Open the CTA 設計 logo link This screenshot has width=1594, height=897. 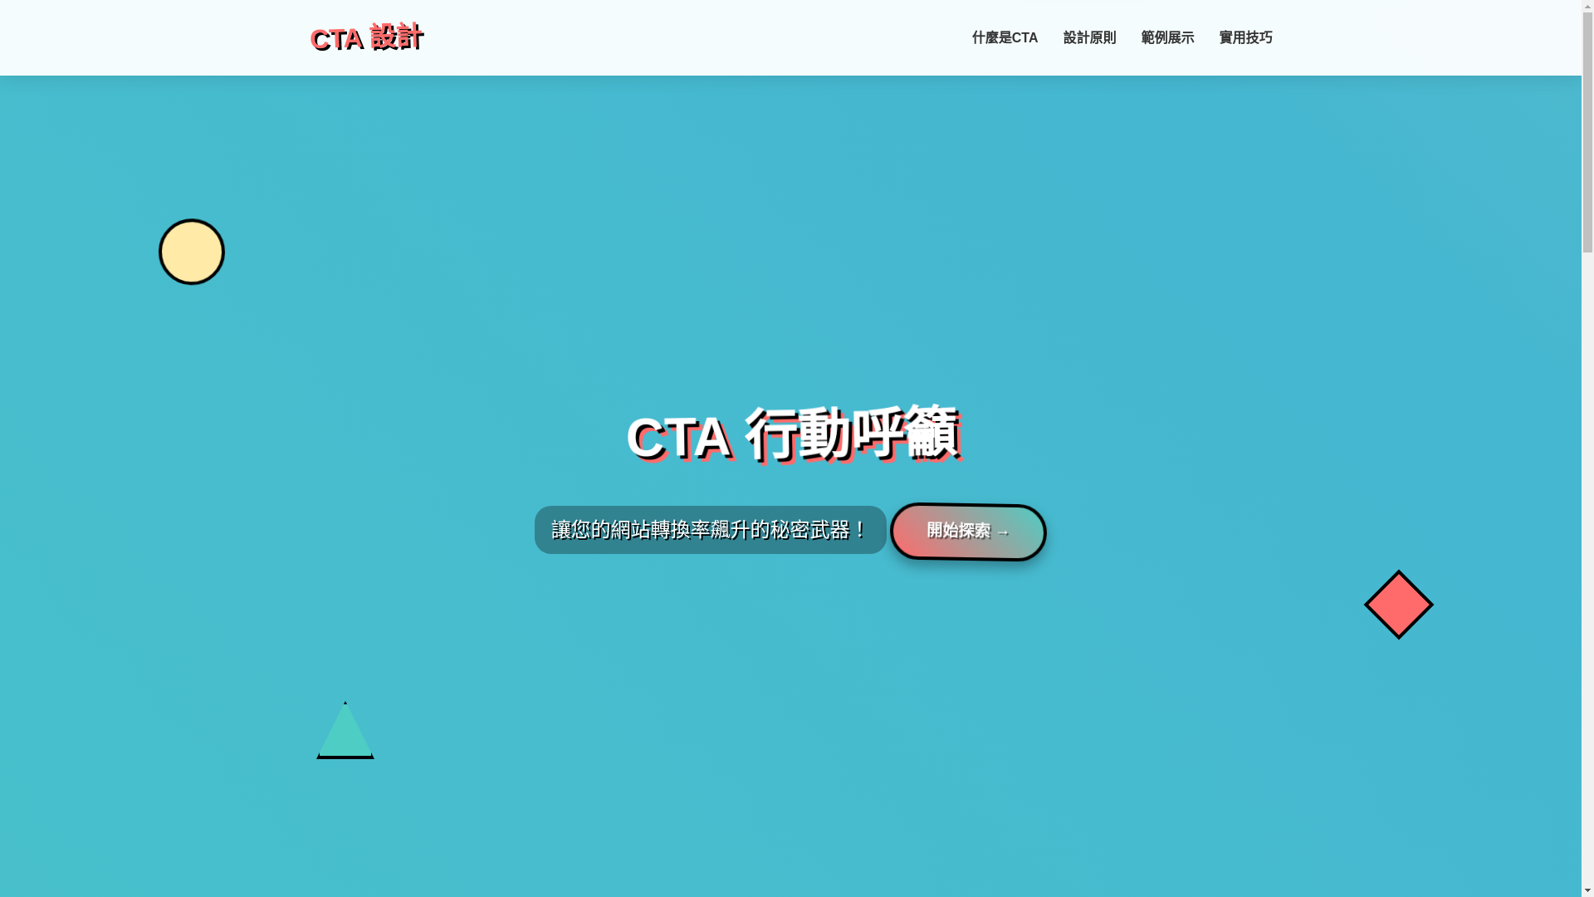coord(366,37)
